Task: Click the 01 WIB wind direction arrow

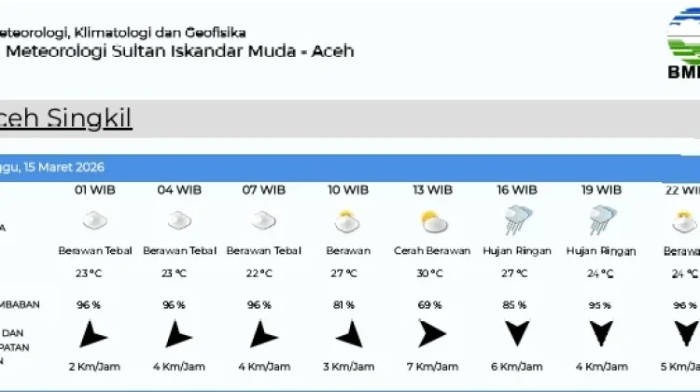Action: pyautogui.click(x=92, y=334)
